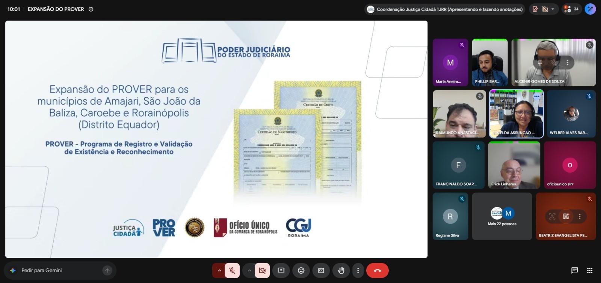Click muted mic indicator on WELBER tile

coord(589,96)
